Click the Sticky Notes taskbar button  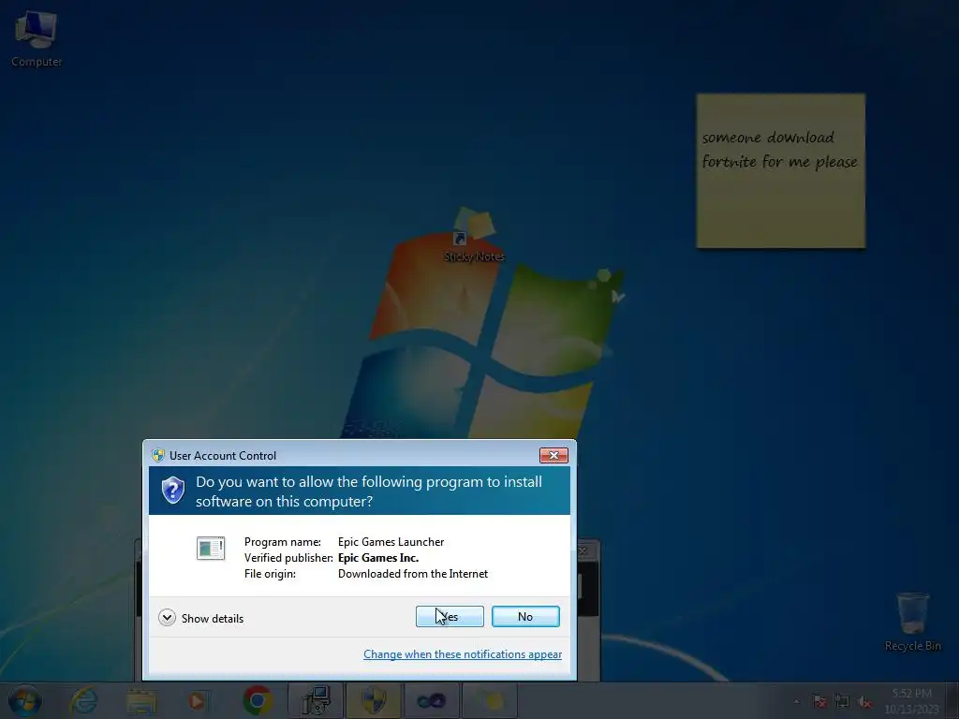(x=489, y=700)
